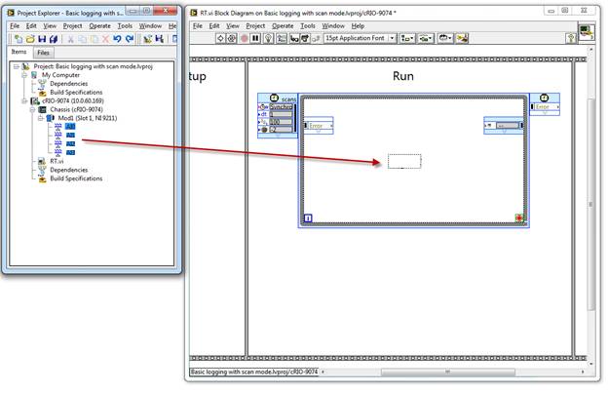Click the Run Continuously toolbar button
608x393 pixels.
pyautogui.click(x=233, y=39)
